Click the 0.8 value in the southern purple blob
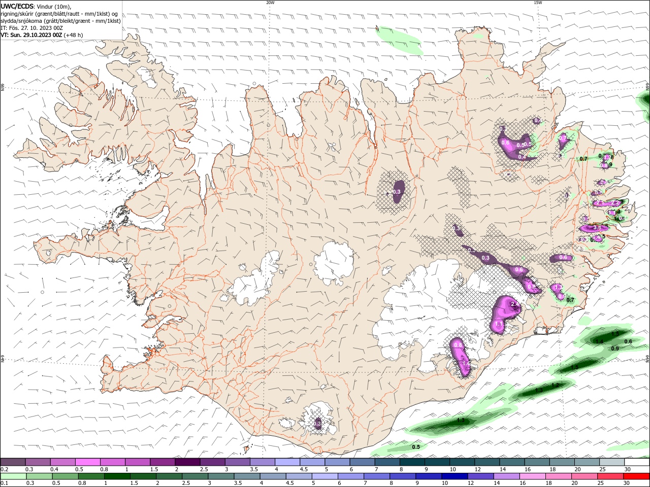Image resolution: width=650 pixels, height=487 pixels. [458, 345]
